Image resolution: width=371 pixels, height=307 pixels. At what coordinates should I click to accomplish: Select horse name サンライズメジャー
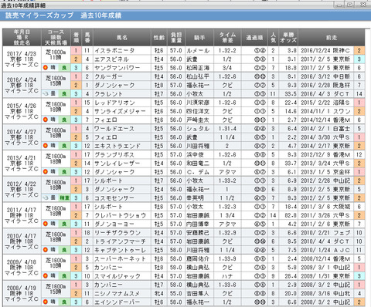(x=120, y=111)
